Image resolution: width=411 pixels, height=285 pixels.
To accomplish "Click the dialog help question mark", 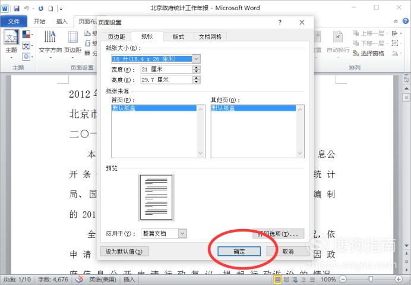I will click(x=280, y=23).
